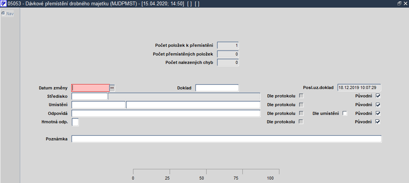Image resolution: width=409 pixels, height=183 pixels.
Task: Focus the Datum změny date field
Action: pyautogui.click(x=90, y=88)
